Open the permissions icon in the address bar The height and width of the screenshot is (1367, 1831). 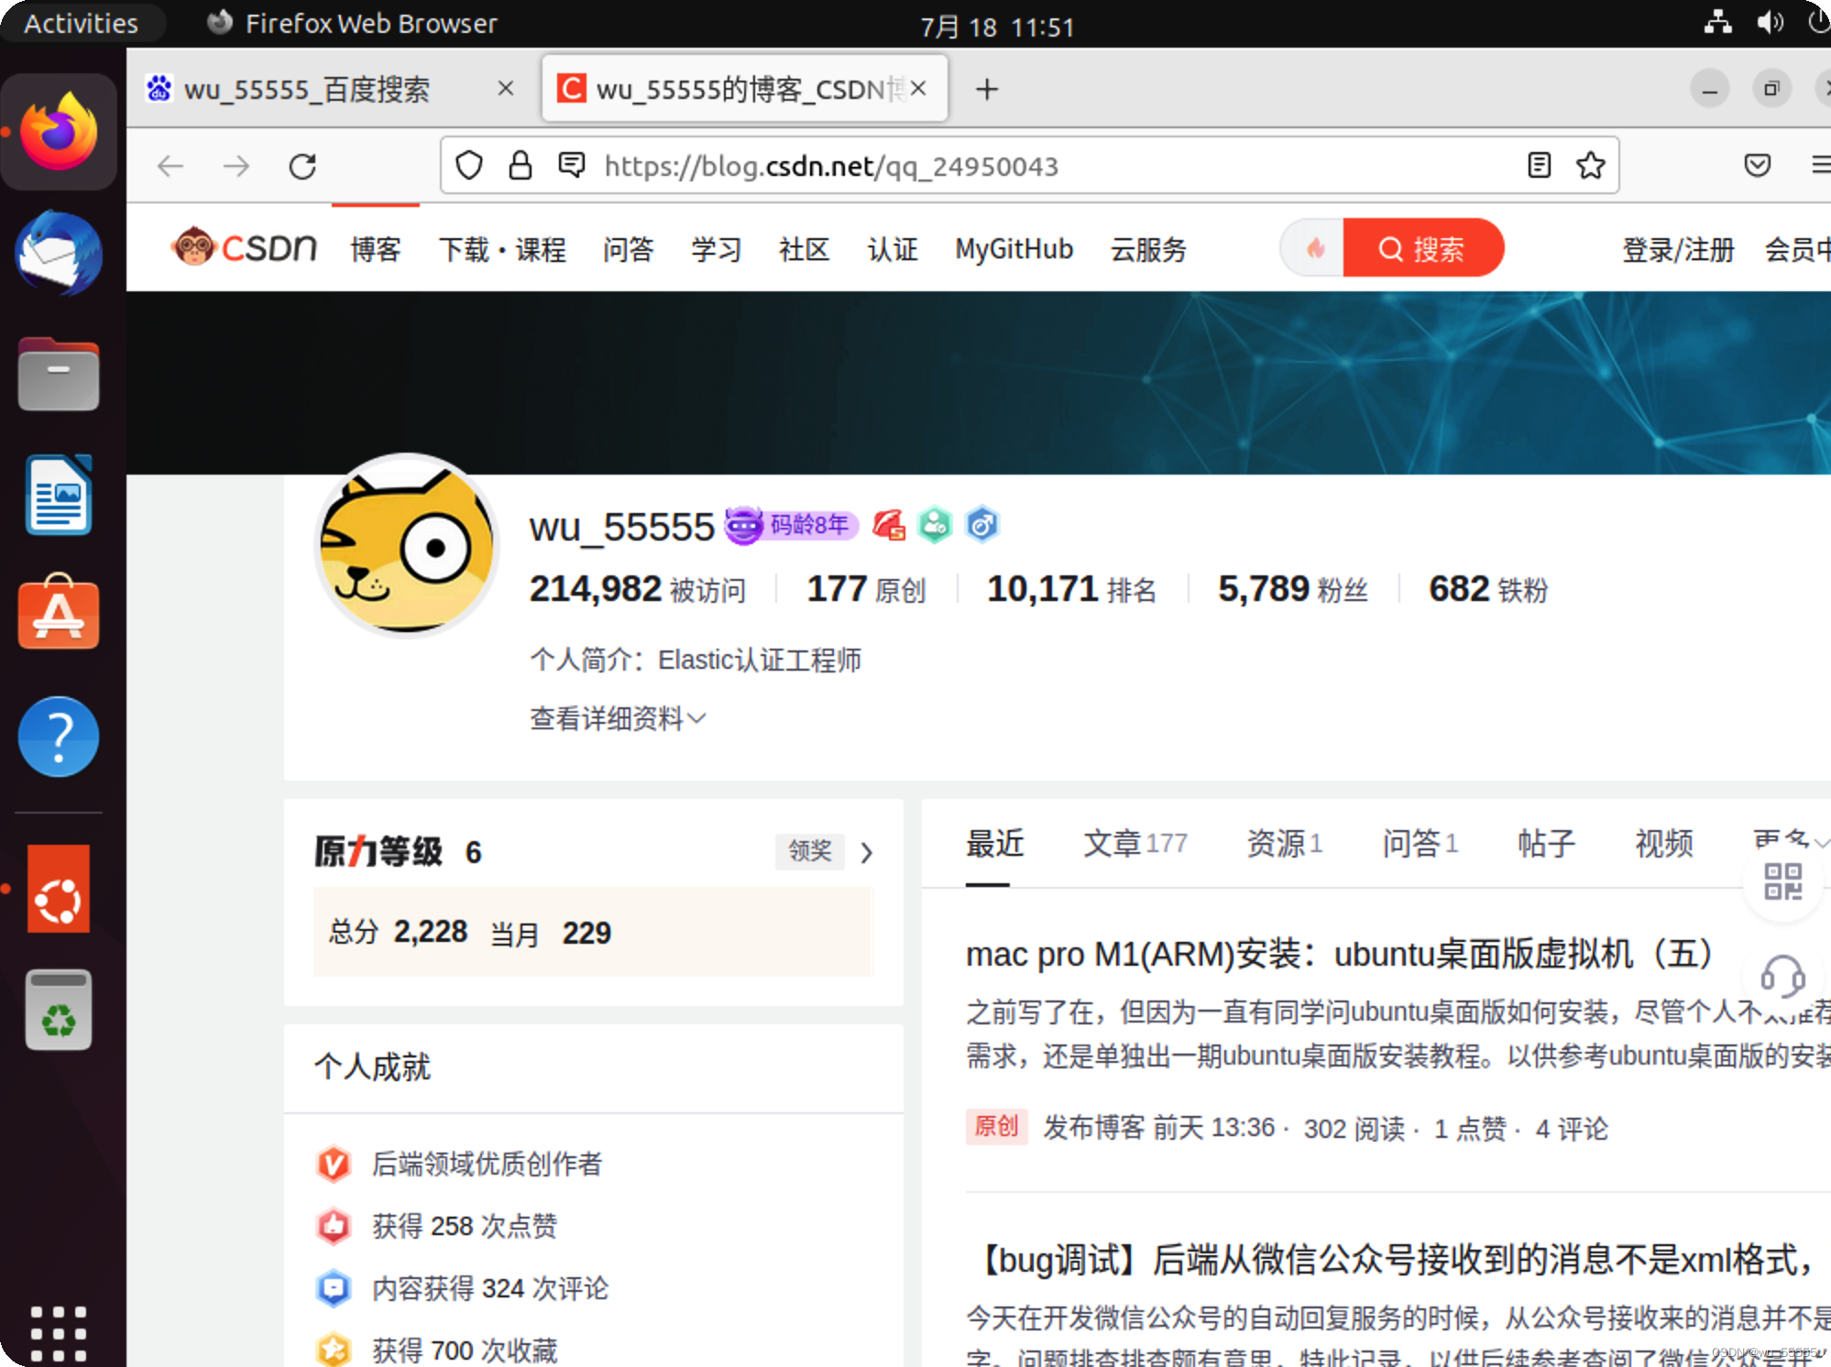(572, 165)
